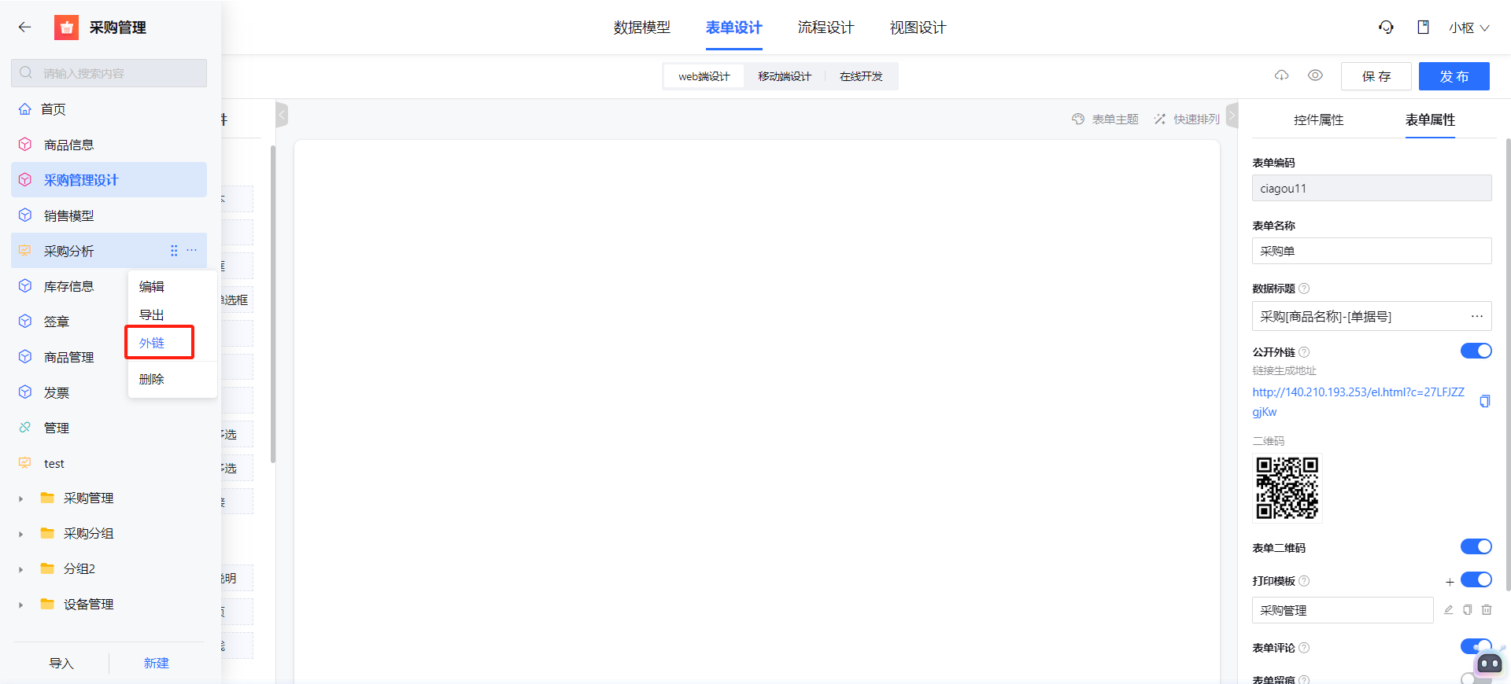Toggle the 表单二维码 switch
1511x684 pixels.
[x=1476, y=546]
